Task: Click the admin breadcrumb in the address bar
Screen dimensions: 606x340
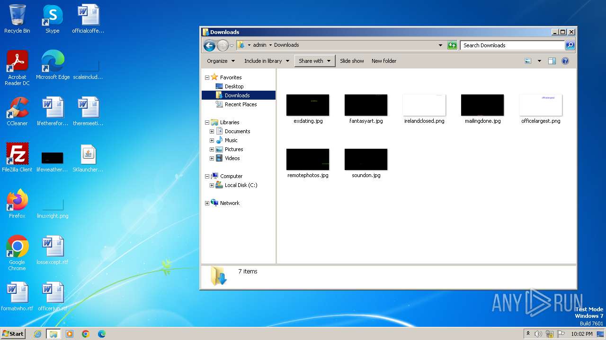Action: pos(259,45)
